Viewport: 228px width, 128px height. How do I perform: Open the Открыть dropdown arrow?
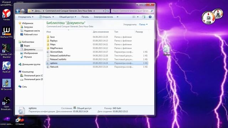[x=53, y=17]
